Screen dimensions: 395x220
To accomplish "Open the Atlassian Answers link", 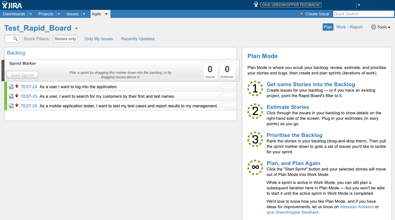I will pyautogui.click(x=357, y=207).
